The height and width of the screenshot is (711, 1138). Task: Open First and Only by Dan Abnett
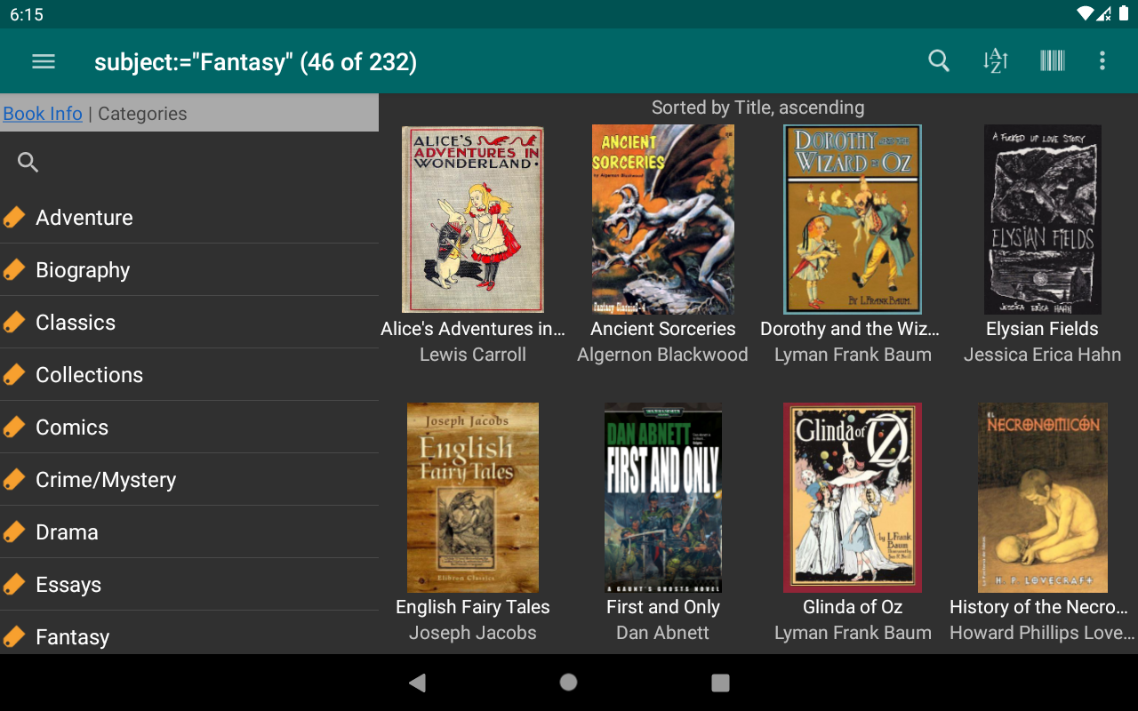pos(662,497)
